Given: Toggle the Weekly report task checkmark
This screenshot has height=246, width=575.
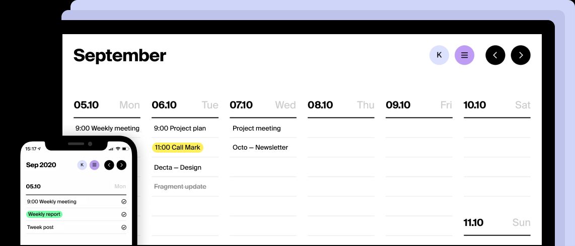Looking at the screenshot, I should click(124, 214).
